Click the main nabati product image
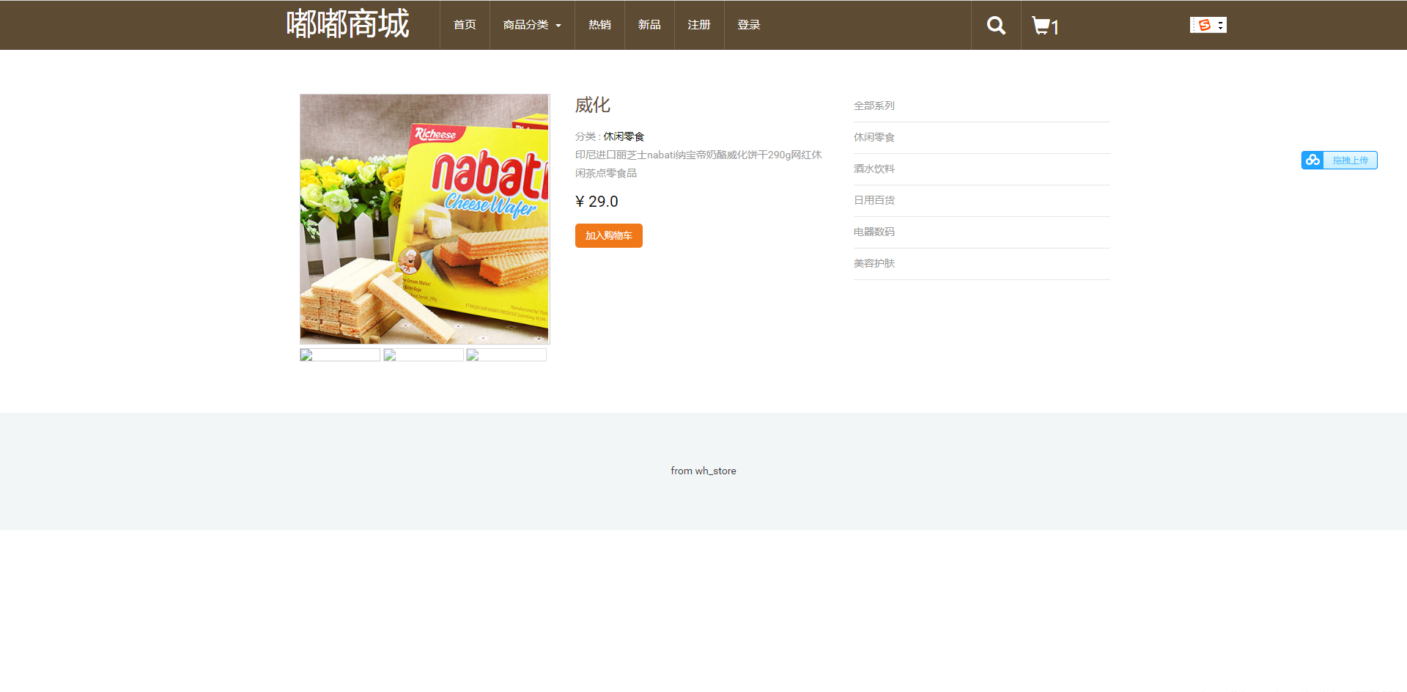The image size is (1407, 692). [x=424, y=218]
